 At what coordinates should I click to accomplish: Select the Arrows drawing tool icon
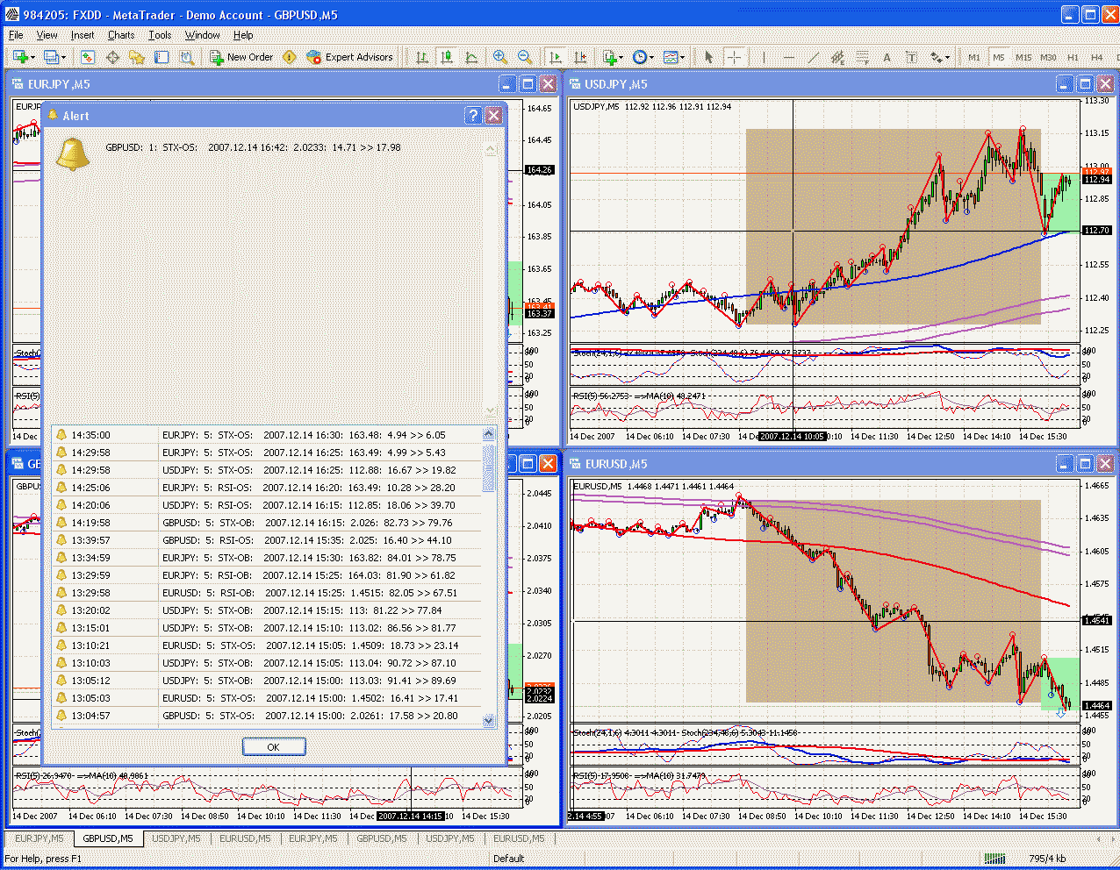tap(936, 57)
